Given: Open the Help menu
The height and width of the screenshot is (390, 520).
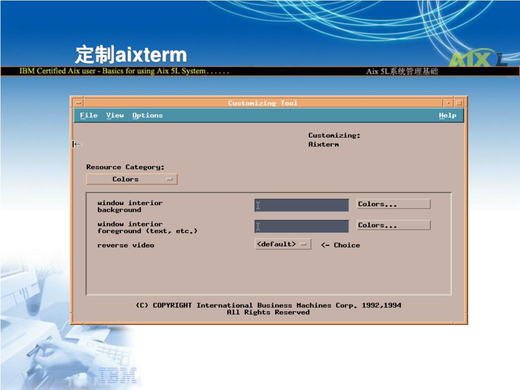Looking at the screenshot, I should pyautogui.click(x=447, y=115).
